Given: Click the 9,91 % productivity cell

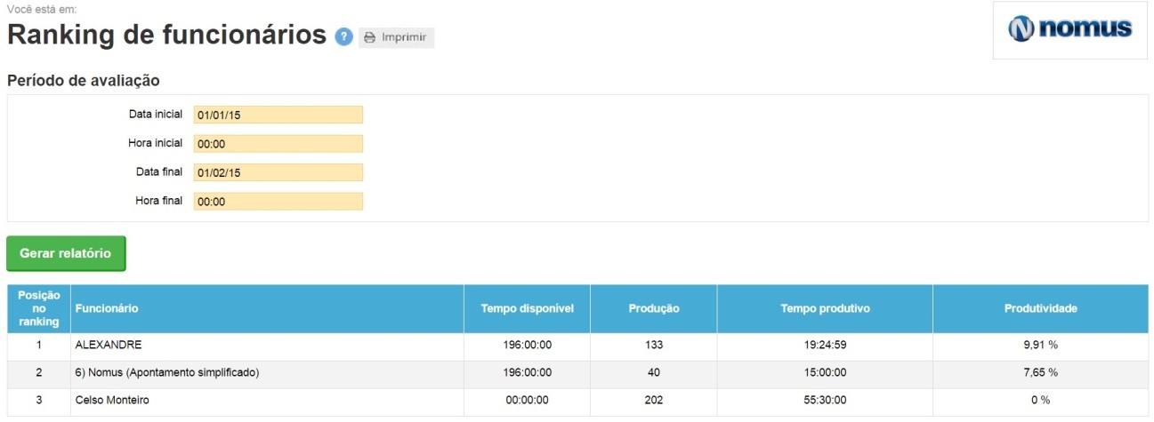Looking at the screenshot, I should click(x=1041, y=345).
